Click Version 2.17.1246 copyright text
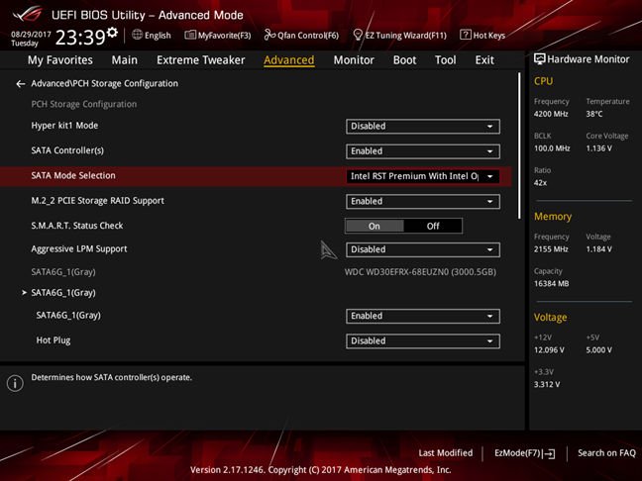This screenshot has width=642, height=481. coord(321,469)
